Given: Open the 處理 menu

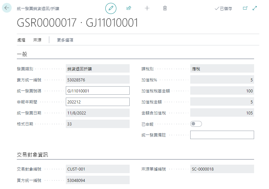Looking at the screenshot, I should [x=21, y=40].
